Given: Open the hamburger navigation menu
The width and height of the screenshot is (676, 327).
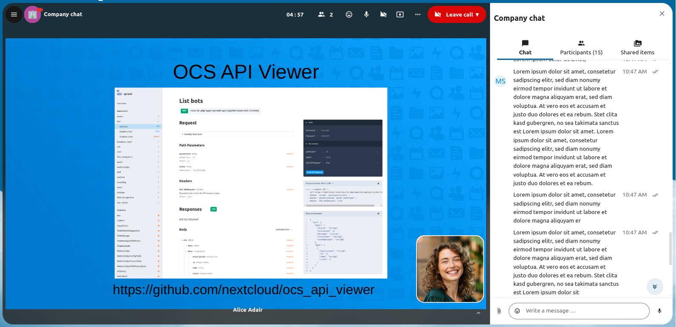Looking at the screenshot, I should [x=14, y=14].
